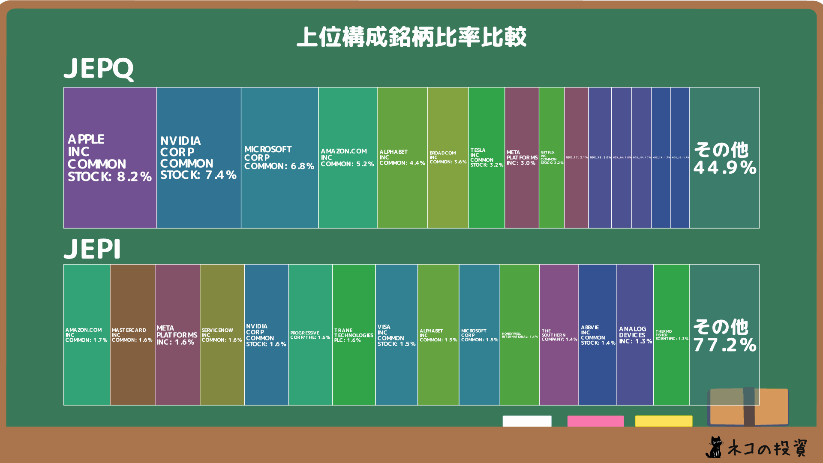The width and height of the screenshot is (823, 463).
Task: Click the Apple Inc 8.2% block in JEPQ
Action: (x=110, y=158)
